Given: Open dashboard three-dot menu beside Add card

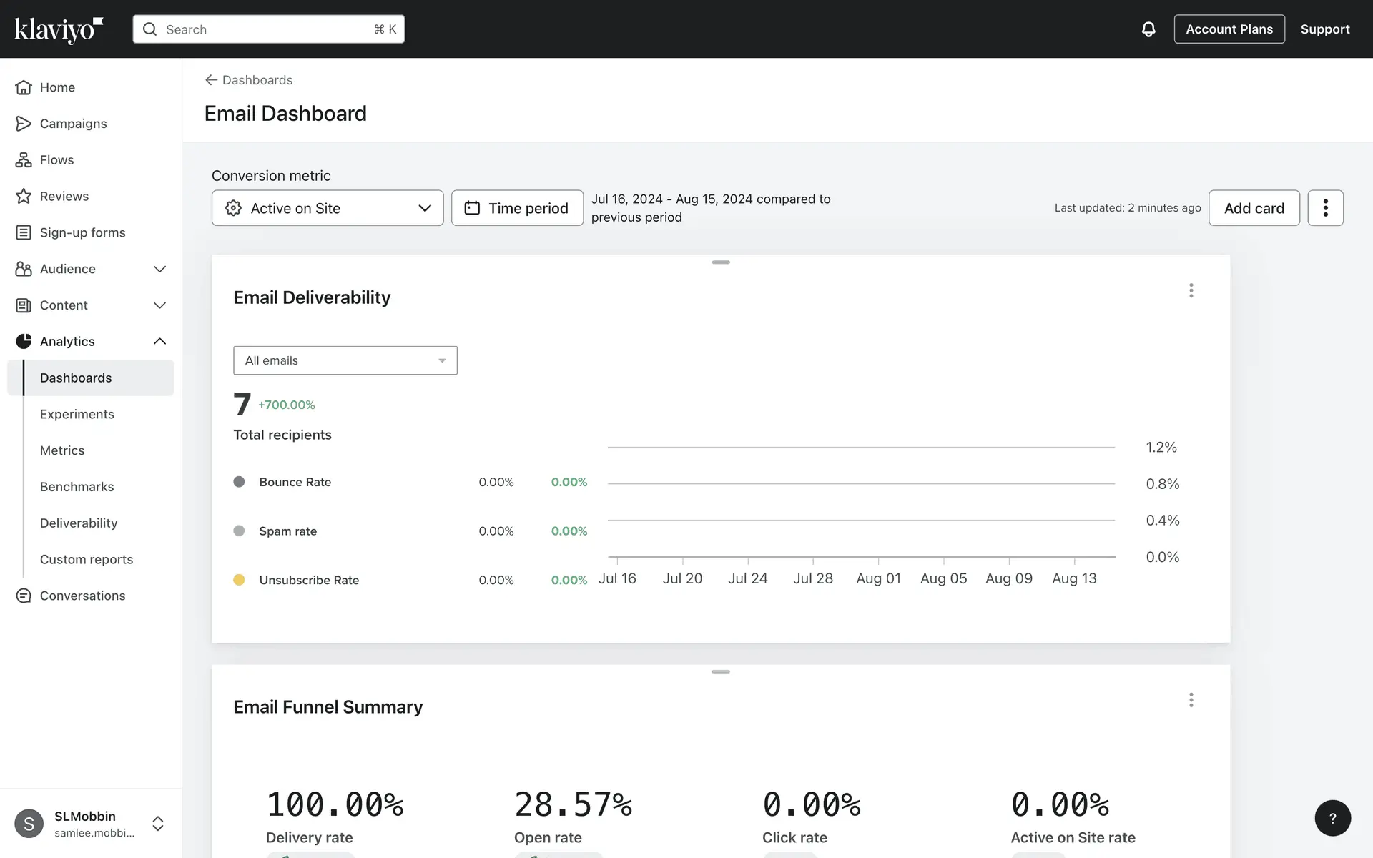Looking at the screenshot, I should (1325, 208).
